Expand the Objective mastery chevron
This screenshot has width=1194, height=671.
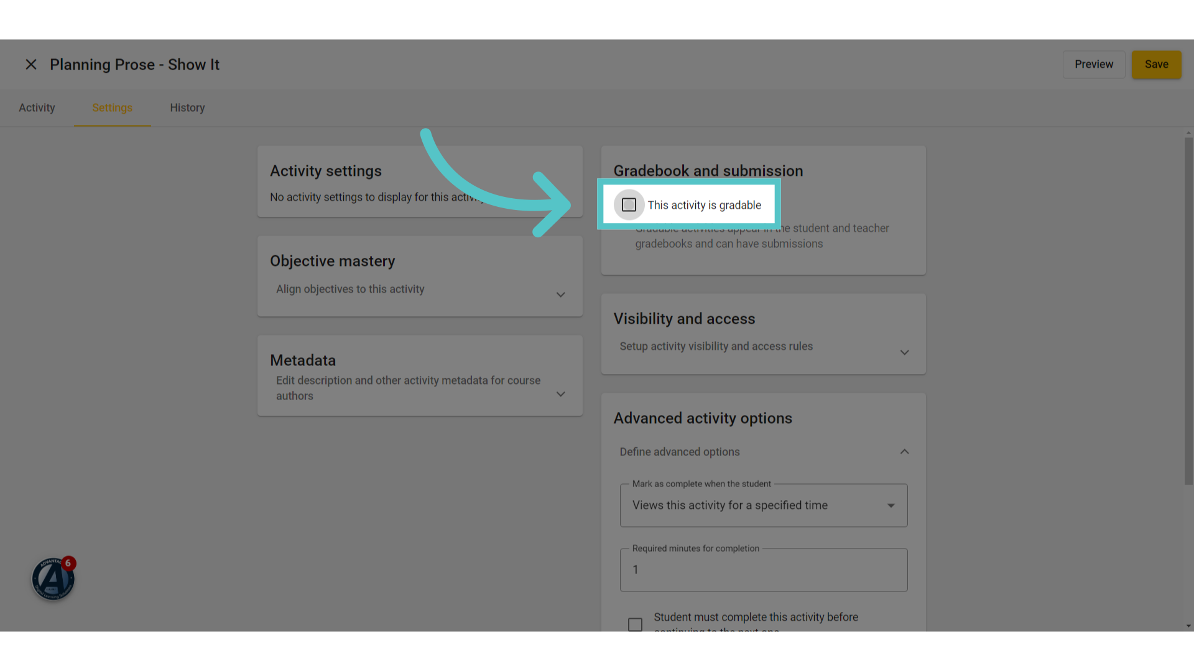(x=560, y=294)
